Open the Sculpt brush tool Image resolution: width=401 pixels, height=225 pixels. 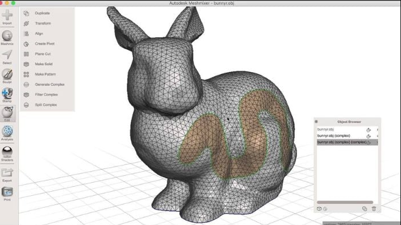(x=7, y=76)
